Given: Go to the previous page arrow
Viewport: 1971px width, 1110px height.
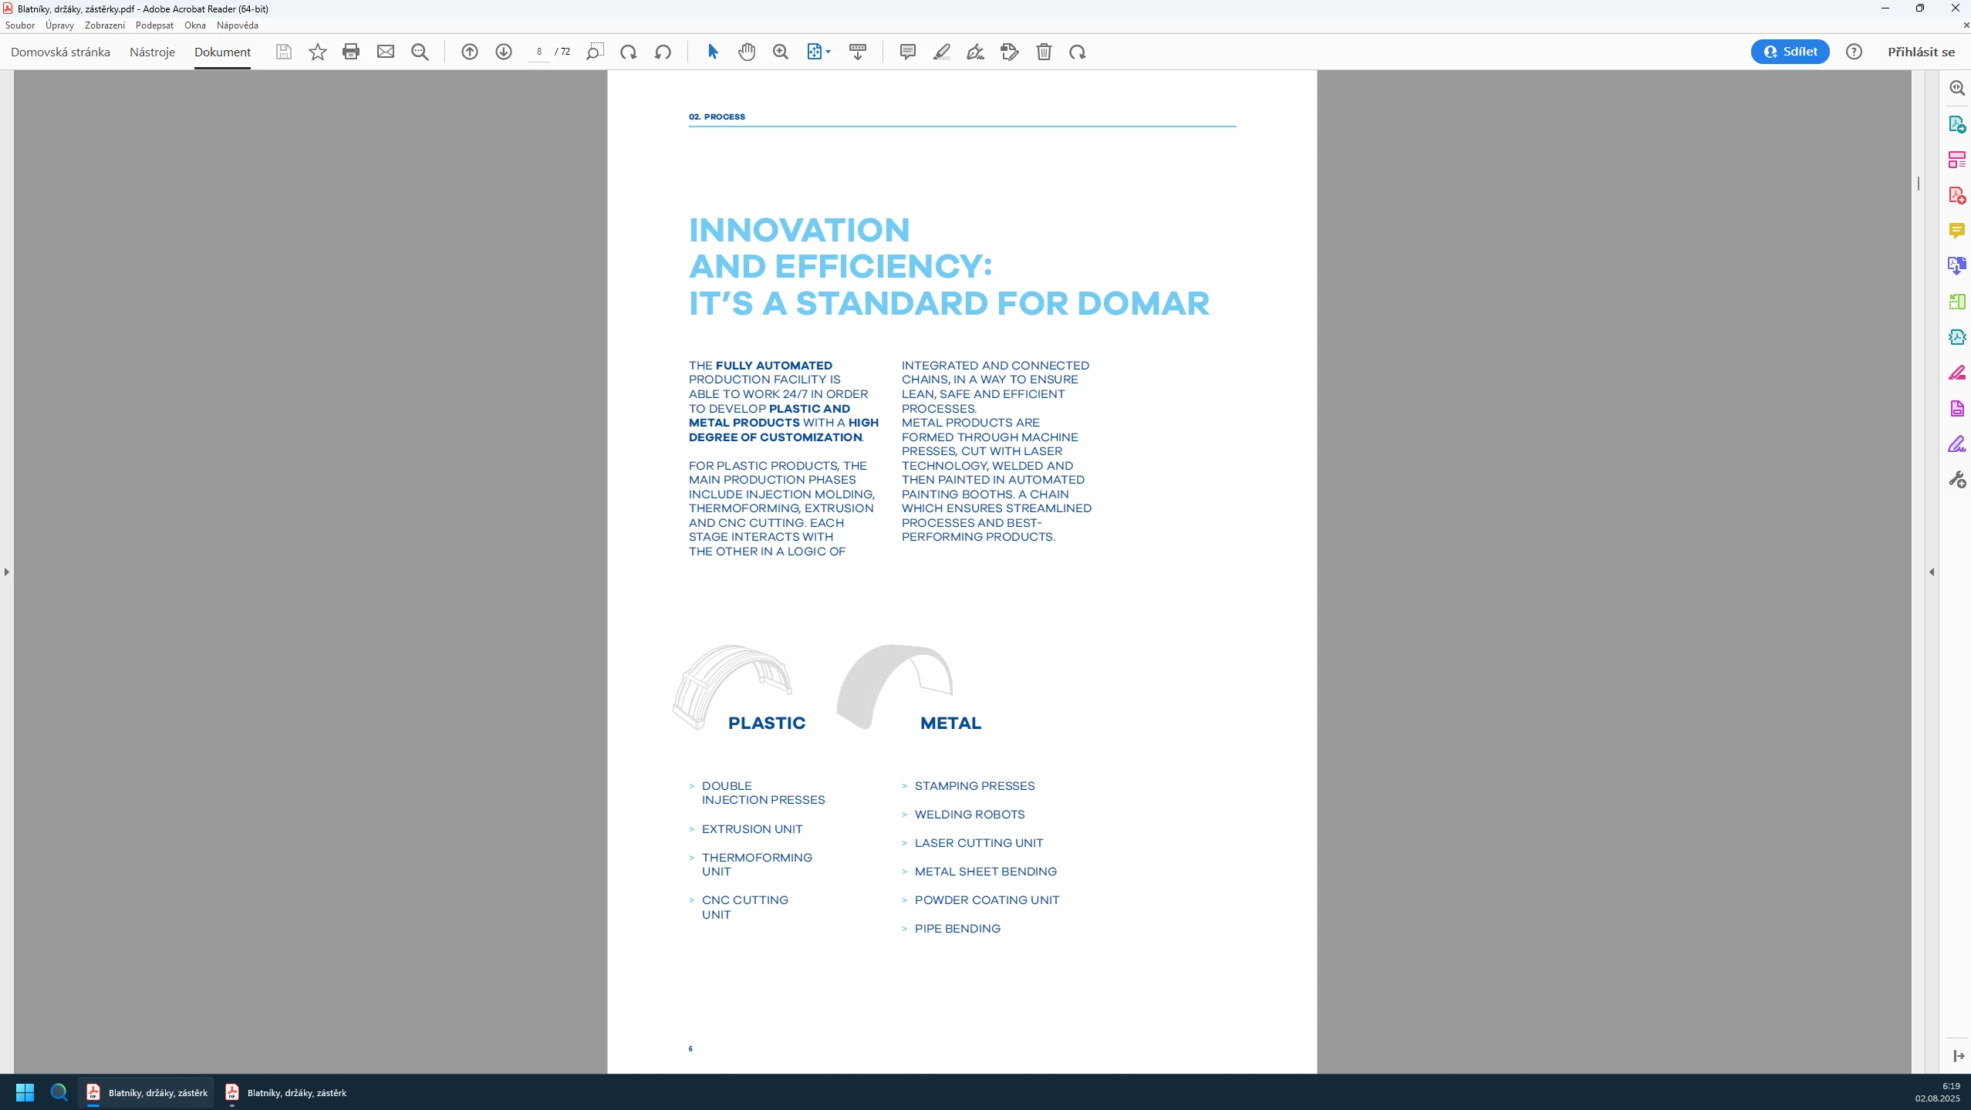Looking at the screenshot, I should click(469, 52).
